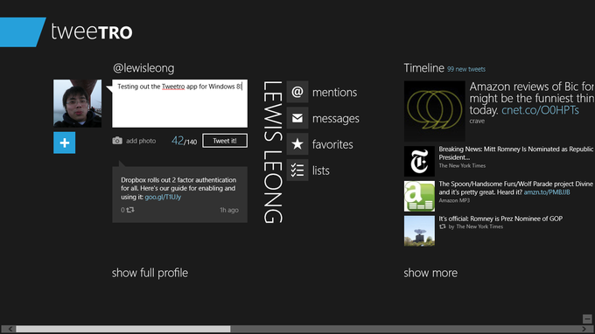Viewport: 595px width, 334px height.
Task: Click the satellite dish tweet avatar
Action: coord(419,231)
